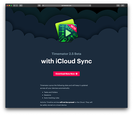Focus the timemator.com address field
Image resolution: width=133 pixels, height=115 pixels.
pos(66,6)
